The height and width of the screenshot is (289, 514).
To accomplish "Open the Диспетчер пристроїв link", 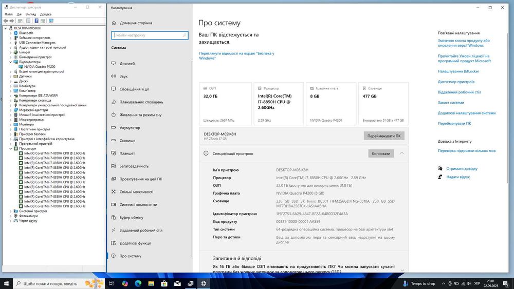I will (456, 82).
